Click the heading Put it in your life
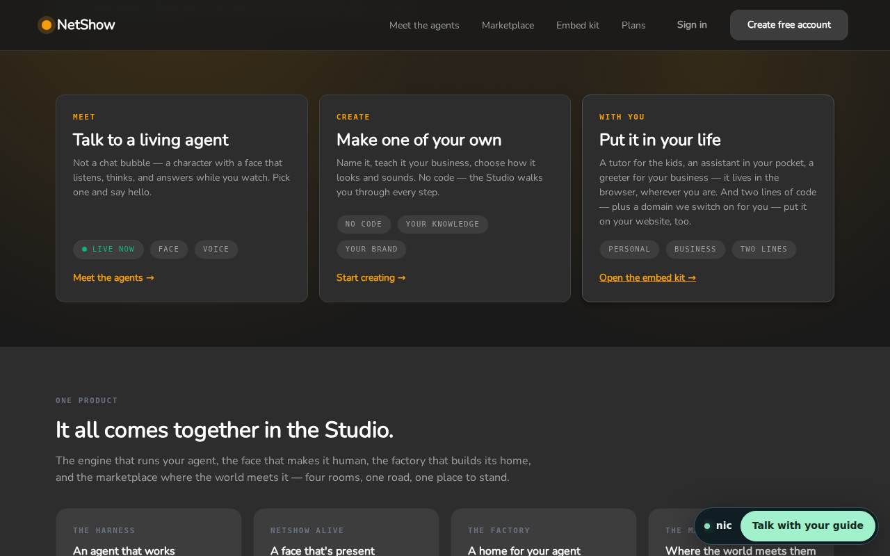The image size is (890, 556). coord(660,140)
